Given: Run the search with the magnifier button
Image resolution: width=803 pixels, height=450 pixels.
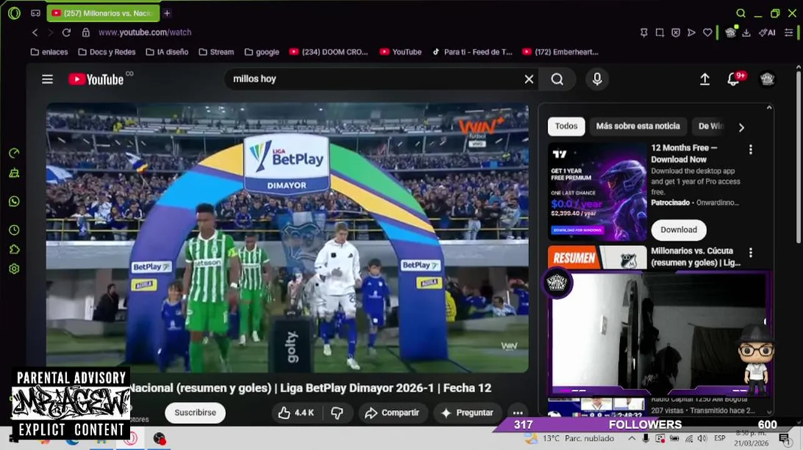Looking at the screenshot, I should point(557,79).
